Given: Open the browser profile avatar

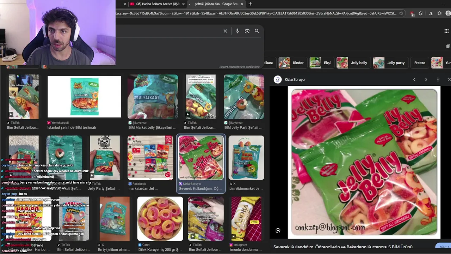Looking at the screenshot, I should (x=448, y=13).
